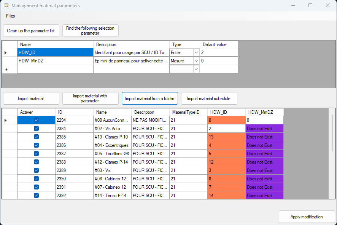Click the ID cell 2390
Viewport: 337px width, 226px height.
(75, 179)
